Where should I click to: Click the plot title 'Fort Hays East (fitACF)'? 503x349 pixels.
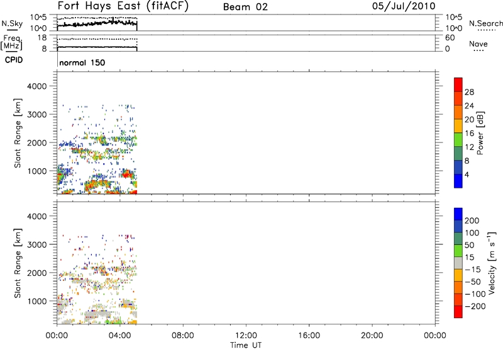pyautogui.click(x=123, y=6)
